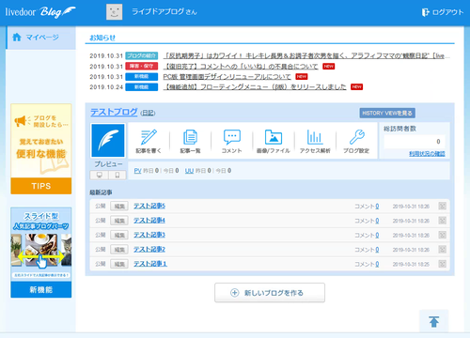Click the TIPS 便利な機能 banner
Viewport: 470px width, 338px height.
point(41,149)
